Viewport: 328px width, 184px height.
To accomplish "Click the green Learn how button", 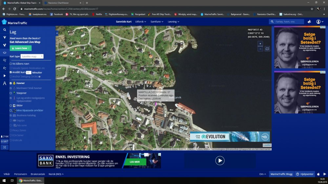I will point(20,48).
